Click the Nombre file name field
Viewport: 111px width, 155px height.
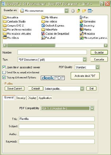(52, 52)
